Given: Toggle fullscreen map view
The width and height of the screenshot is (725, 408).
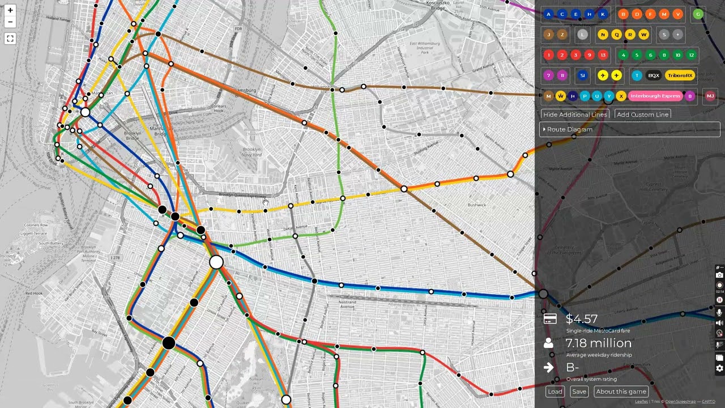Looking at the screenshot, I should (x=10, y=39).
